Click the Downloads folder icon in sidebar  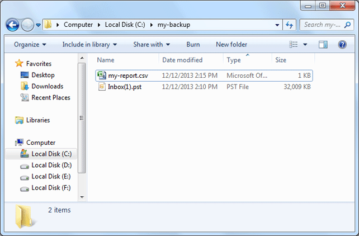(25, 86)
